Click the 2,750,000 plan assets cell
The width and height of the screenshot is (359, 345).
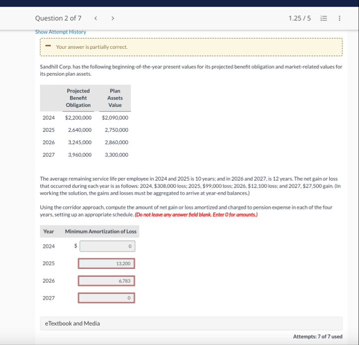click(117, 130)
